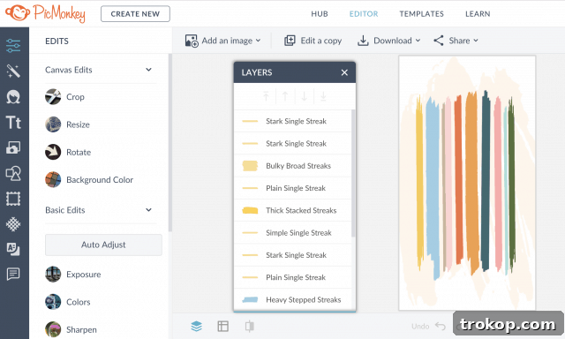Open the Graphics shapes sidebar tab
565x339 pixels.
(x=13, y=173)
